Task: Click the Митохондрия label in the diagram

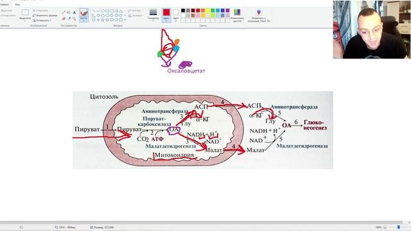Action: [x=174, y=155]
